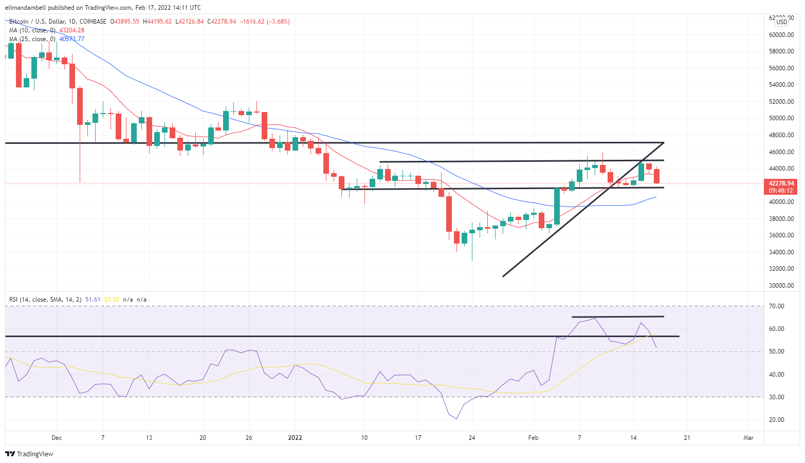Click the yellow RSI SMA value 57.92
Screen dimensions: 805x463
coord(112,299)
